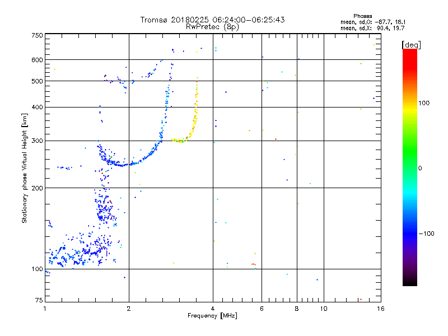Click the '100' colorbar tick label

(424, 103)
